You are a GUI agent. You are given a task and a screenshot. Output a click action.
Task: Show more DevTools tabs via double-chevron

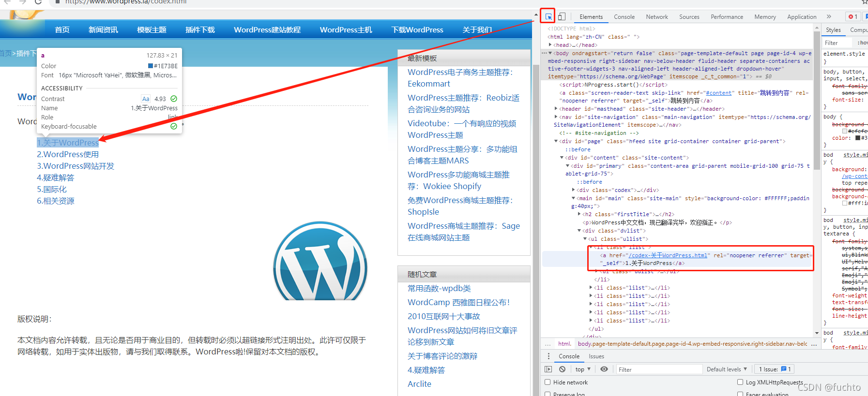coord(829,17)
